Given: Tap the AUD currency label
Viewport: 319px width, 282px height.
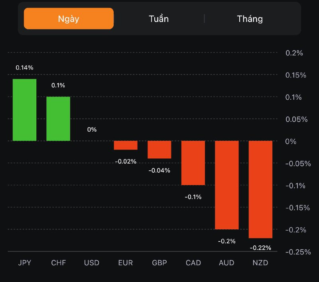Looking at the screenshot, I should tap(227, 263).
